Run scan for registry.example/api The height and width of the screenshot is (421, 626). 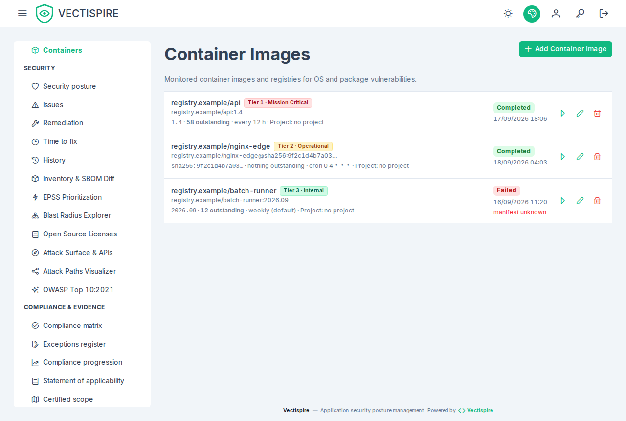click(x=563, y=113)
